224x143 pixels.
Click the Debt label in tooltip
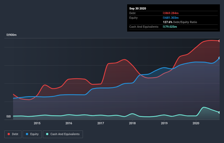click(132, 13)
